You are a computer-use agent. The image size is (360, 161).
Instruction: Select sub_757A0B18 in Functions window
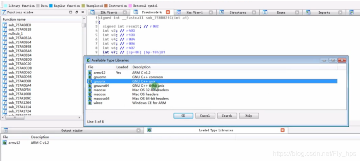coord(20,29)
